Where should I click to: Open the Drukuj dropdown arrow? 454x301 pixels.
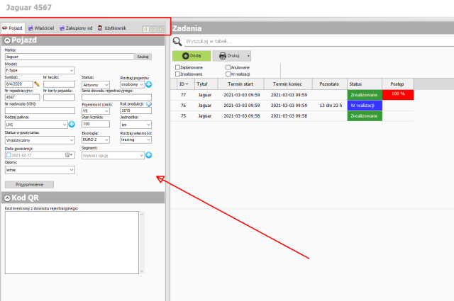coord(248,56)
